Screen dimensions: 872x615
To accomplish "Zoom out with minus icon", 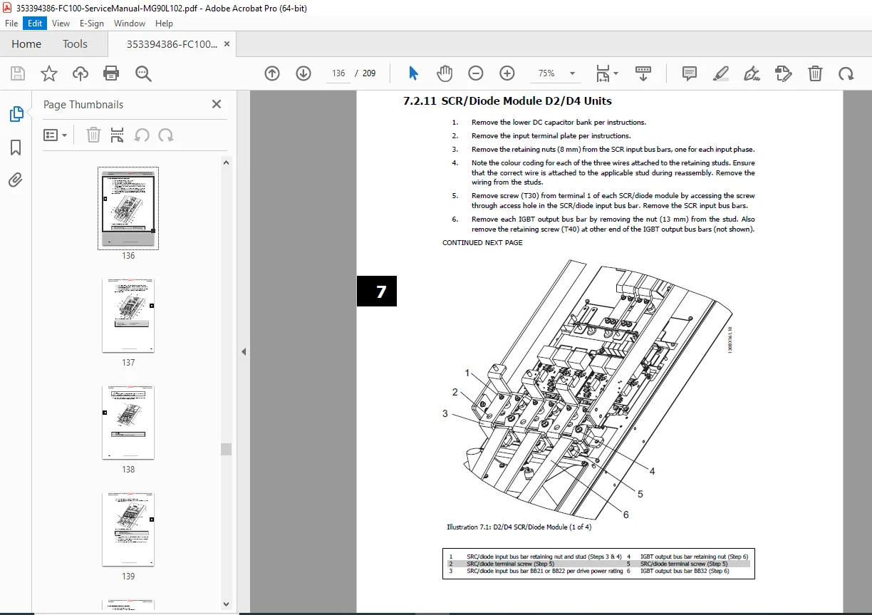I will coord(476,73).
